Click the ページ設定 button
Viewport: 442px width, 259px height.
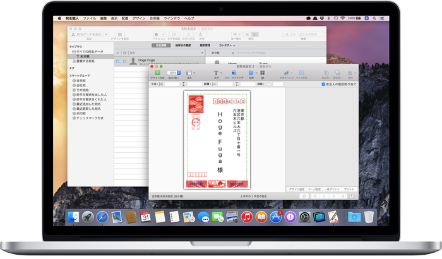(x=314, y=190)
